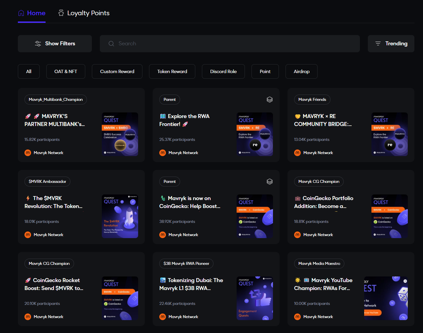Select the All filter chip
Screen dimensions: 423x333
click(28, 71)
